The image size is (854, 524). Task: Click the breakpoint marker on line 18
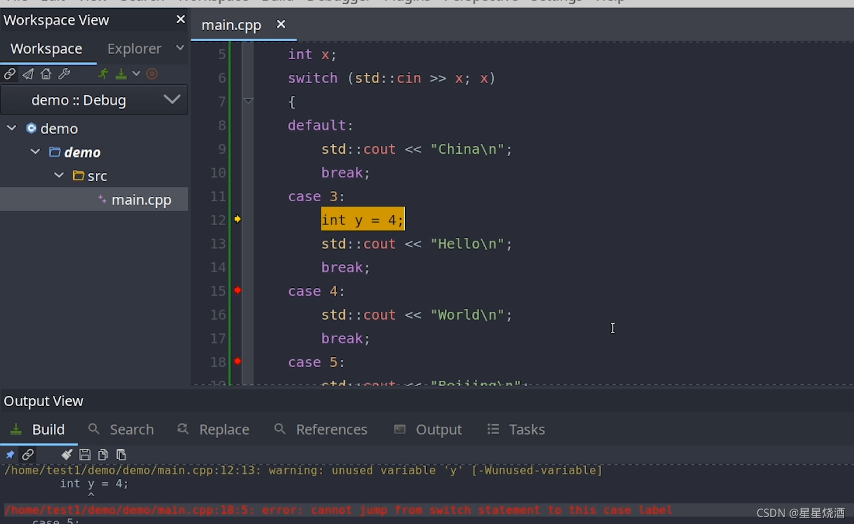pos(237,361)
